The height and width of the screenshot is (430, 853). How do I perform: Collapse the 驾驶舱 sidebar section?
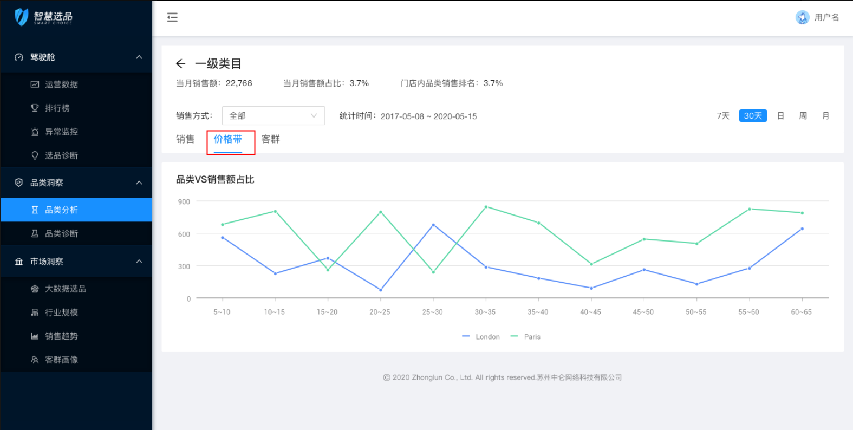(x=139, y=57)
